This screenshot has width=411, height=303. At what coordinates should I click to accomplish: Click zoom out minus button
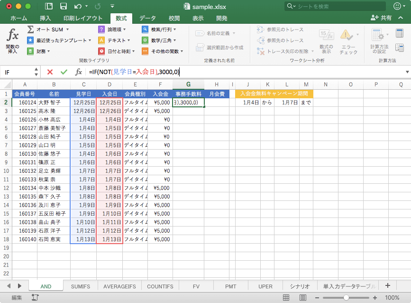click(317, 298)
